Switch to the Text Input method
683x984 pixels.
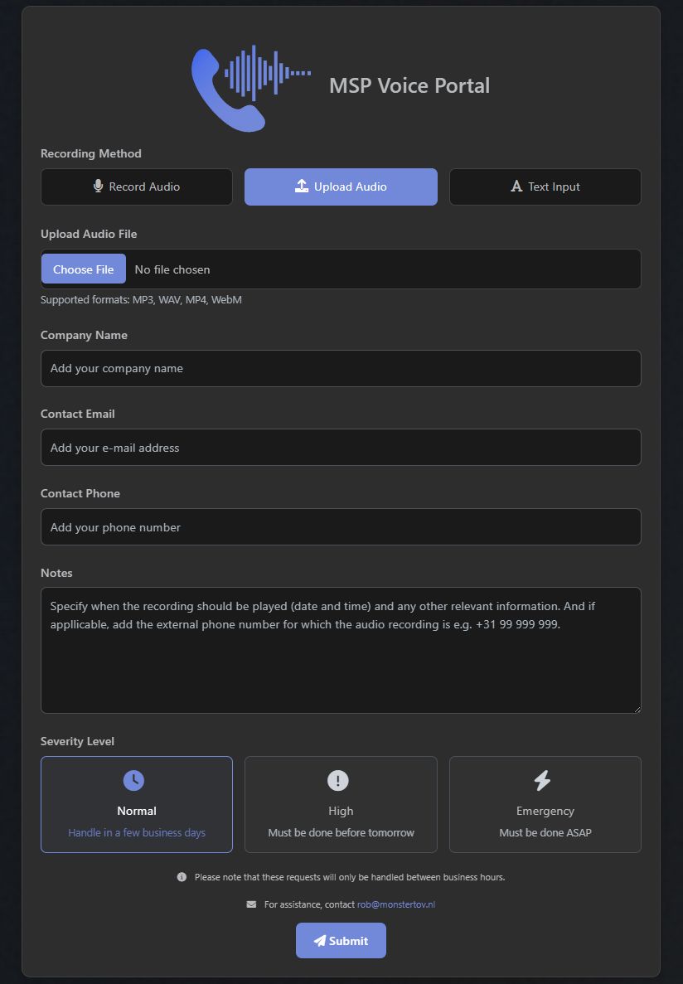click(x=545, y=187)
